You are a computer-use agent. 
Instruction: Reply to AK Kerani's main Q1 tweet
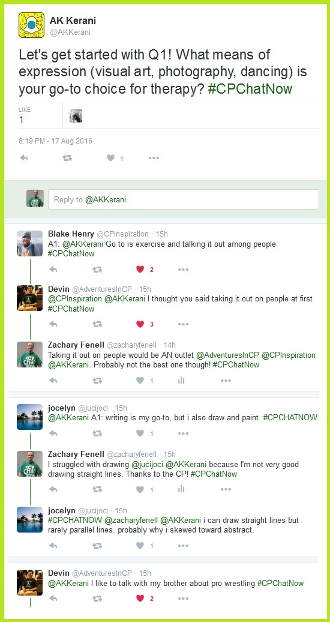click(x=24, y=158)
